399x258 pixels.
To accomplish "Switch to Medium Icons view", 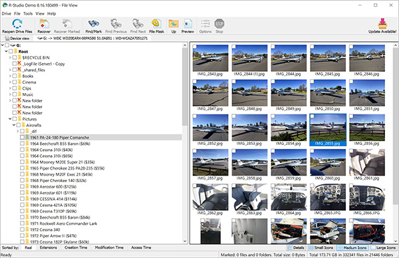I will [352, 247].
